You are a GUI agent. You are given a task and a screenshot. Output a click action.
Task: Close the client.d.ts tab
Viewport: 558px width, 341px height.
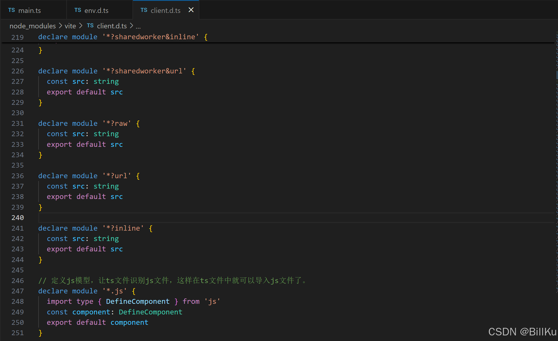[191, 10]
